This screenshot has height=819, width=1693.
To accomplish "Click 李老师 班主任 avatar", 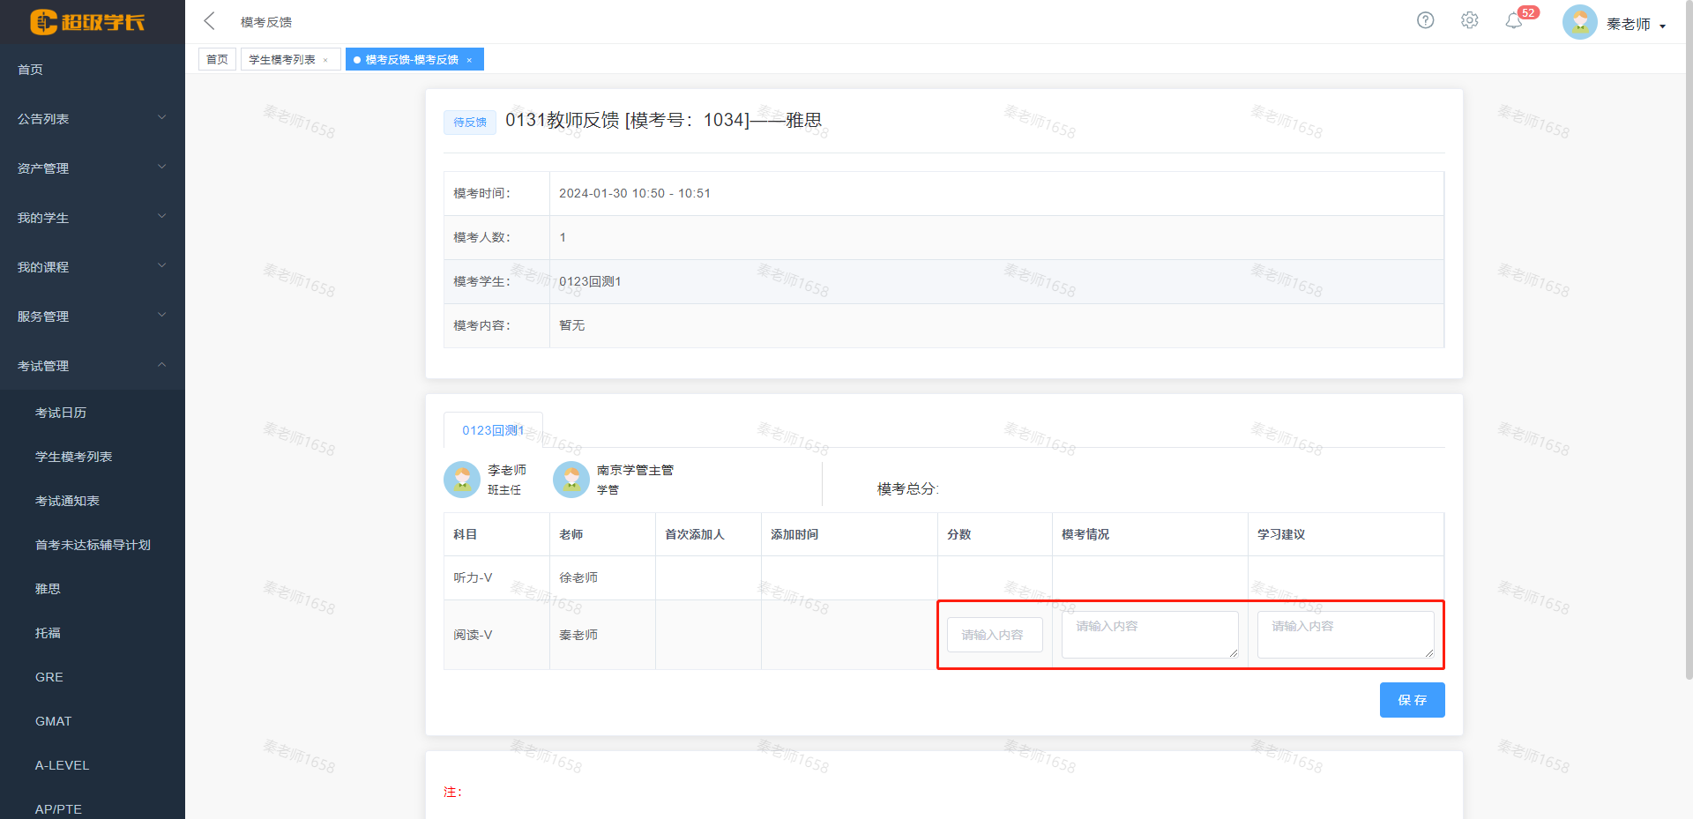I will [462, 480].
